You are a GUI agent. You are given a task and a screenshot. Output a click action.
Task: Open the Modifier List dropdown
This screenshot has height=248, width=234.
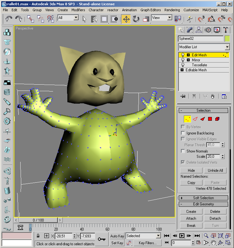227,47
